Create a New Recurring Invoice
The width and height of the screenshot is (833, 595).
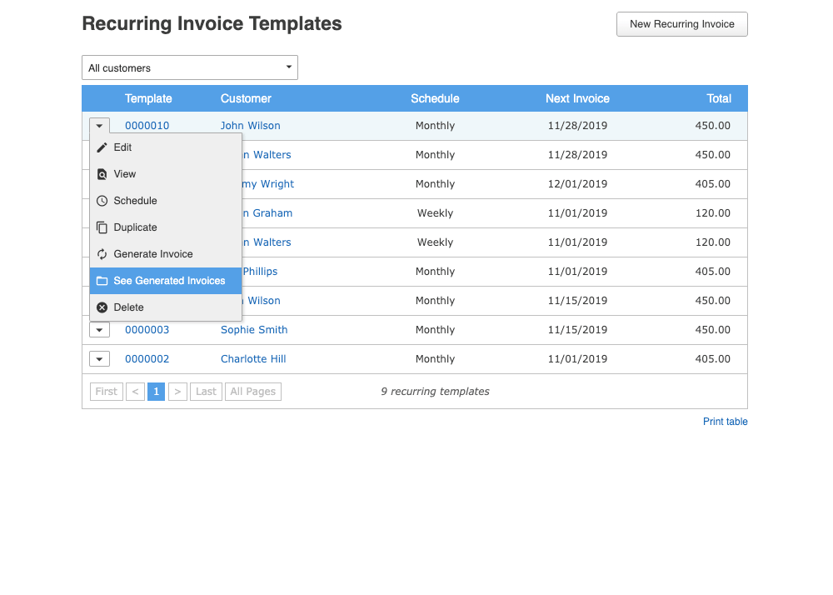(682, 24)
